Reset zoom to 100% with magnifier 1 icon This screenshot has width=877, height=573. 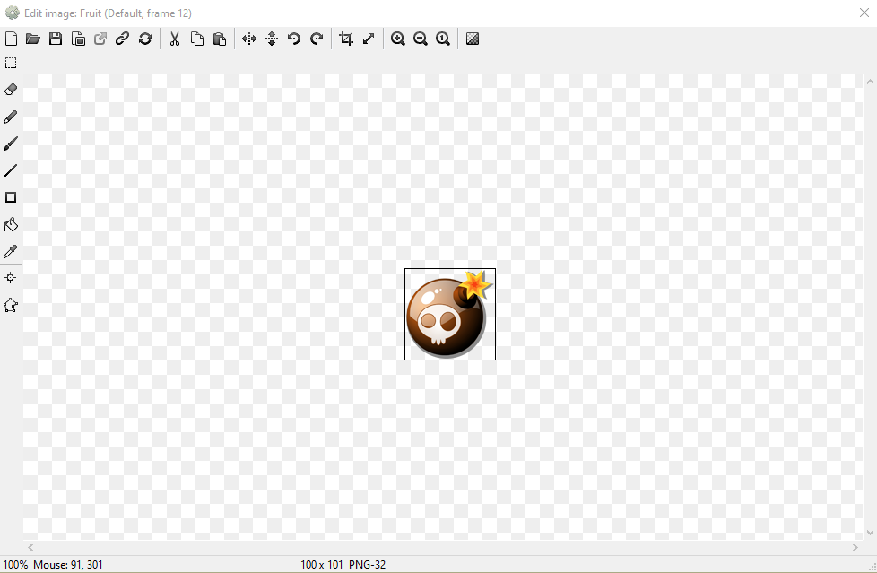point(443,39)
